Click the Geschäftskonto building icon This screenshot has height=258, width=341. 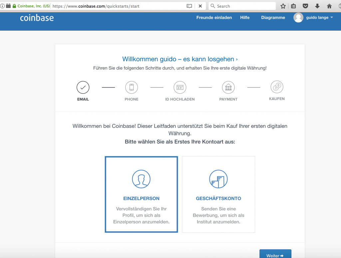pyautogui.click(x=218, y=179)
